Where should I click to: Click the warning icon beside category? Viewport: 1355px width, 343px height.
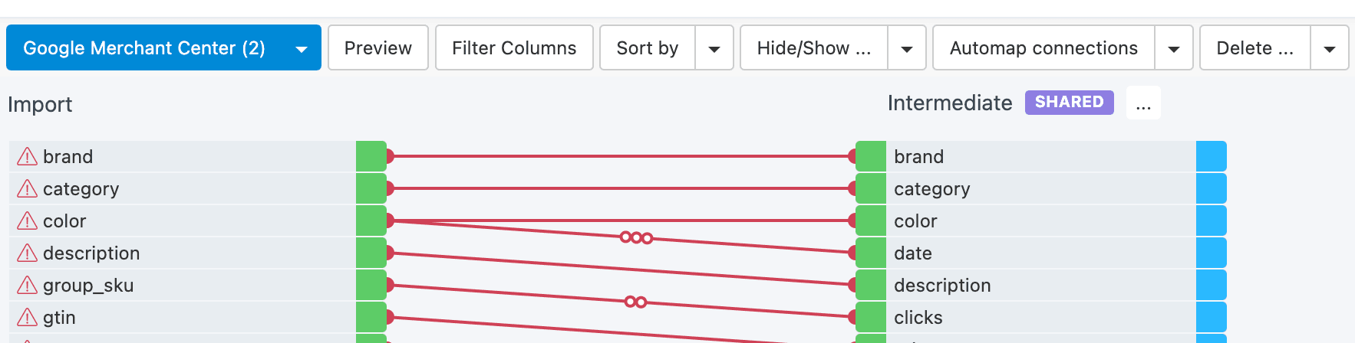(x=27, y=189)
